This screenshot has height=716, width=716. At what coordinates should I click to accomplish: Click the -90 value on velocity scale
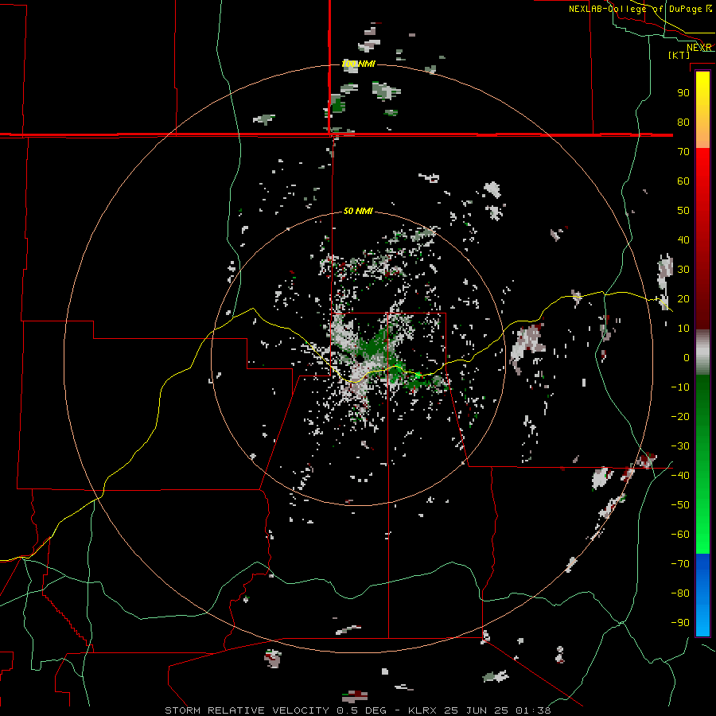click(x=680, y=623)
